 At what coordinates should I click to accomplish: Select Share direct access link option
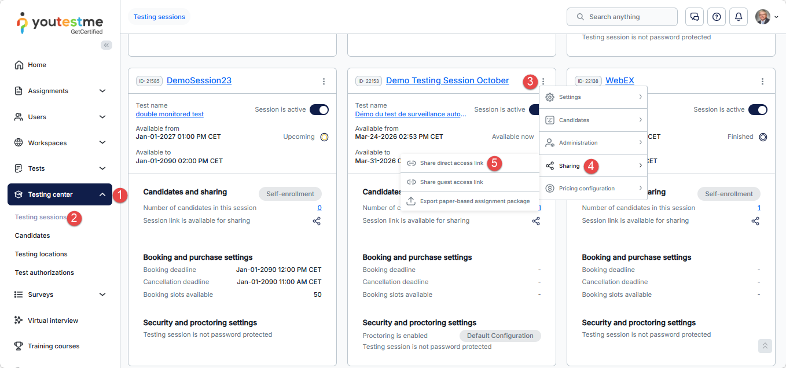point(451,163)
